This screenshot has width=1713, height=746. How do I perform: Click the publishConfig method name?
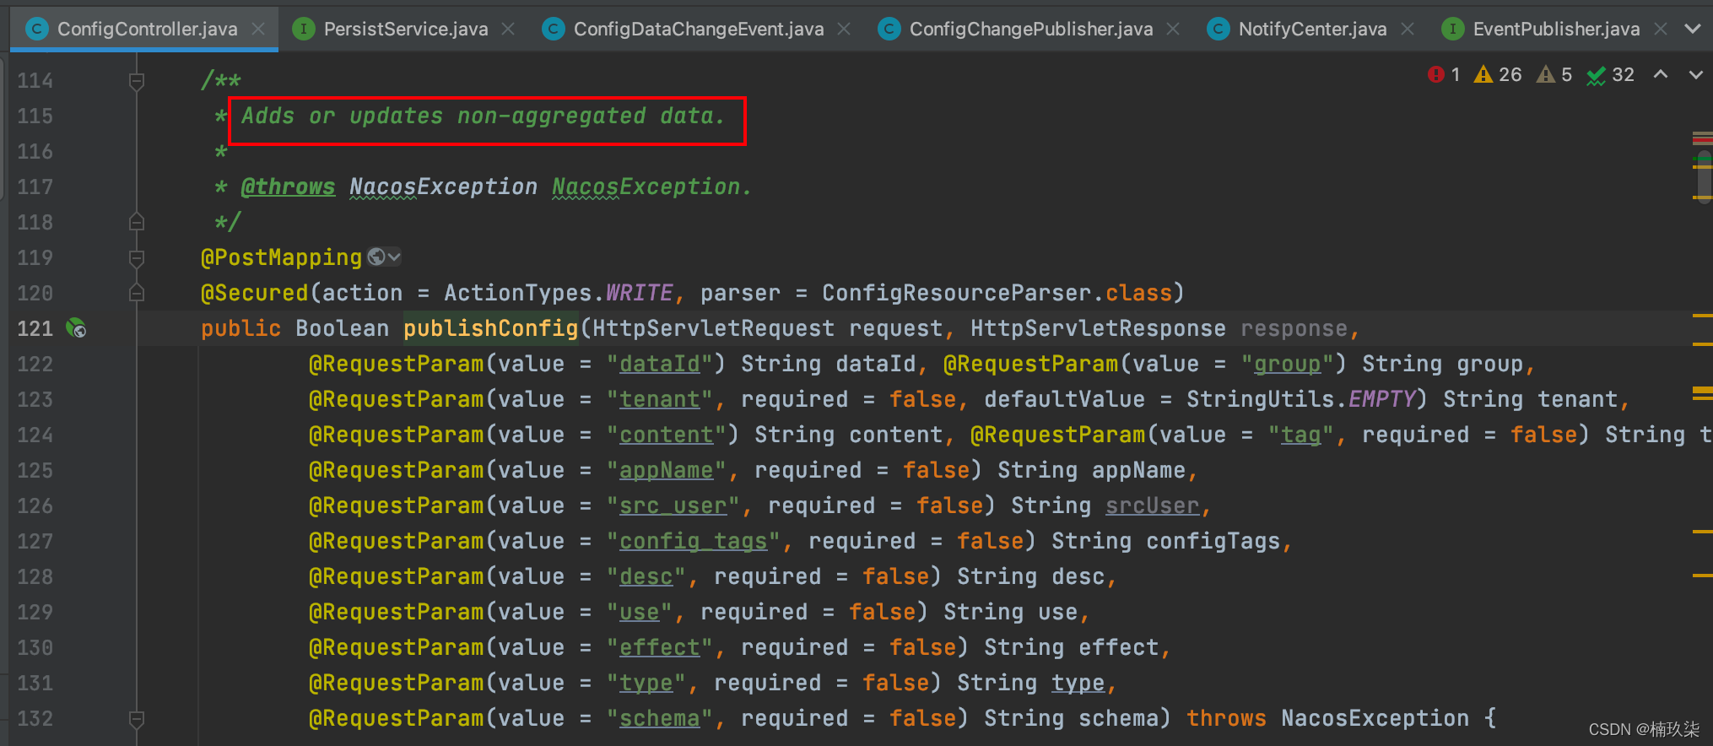tap(490, 329)
